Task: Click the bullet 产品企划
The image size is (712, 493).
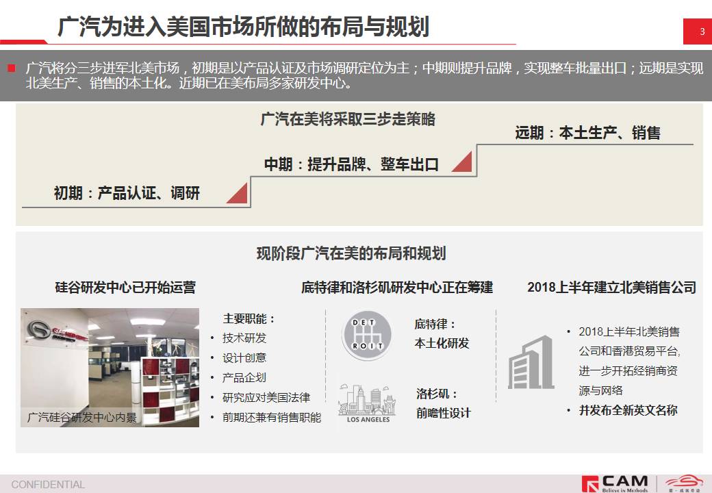Action: [x=244, y=378]
